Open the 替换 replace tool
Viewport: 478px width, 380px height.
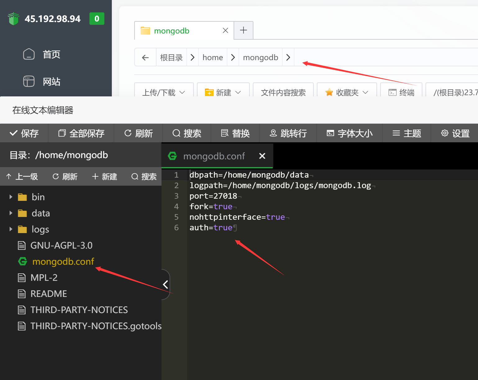click(x=235, y=133)
